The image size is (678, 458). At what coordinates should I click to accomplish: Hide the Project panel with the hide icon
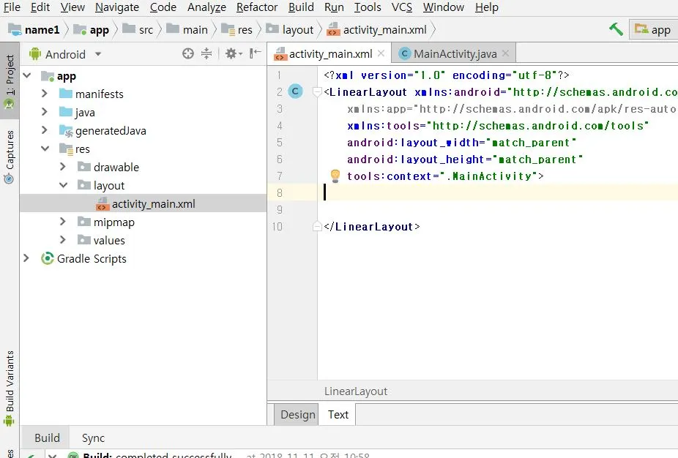click(255, 53)
